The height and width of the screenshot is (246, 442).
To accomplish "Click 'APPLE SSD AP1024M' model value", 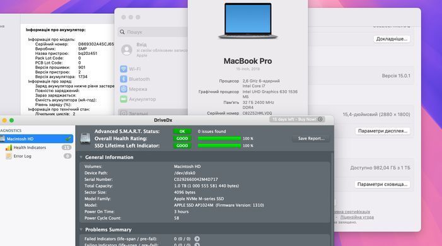I will [x=194, y=205].
